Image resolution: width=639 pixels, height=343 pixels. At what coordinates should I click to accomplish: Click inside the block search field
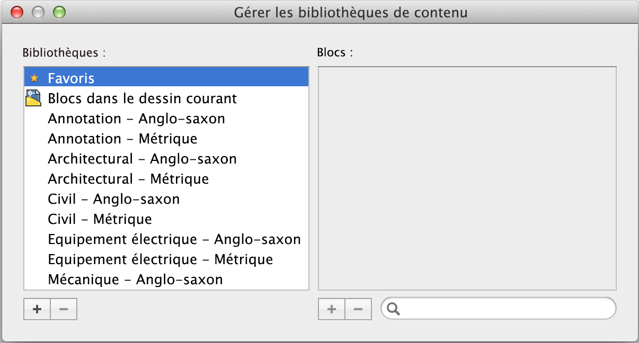click(503, 309)
